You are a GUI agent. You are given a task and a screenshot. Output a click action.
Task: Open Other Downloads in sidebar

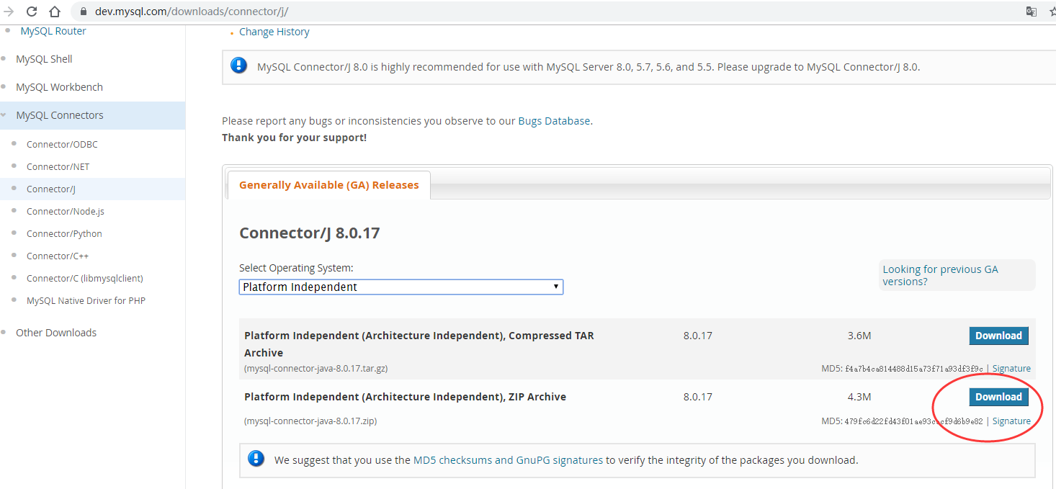[x=56, y=333]
